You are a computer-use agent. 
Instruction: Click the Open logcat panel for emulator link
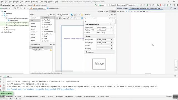[40, 89]
